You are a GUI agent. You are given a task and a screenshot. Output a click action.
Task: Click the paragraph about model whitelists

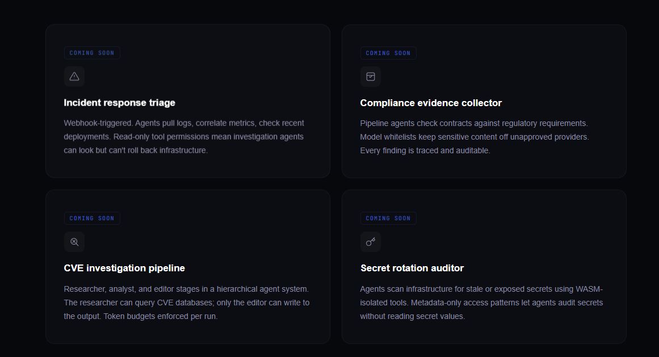[x=475, y=137]
